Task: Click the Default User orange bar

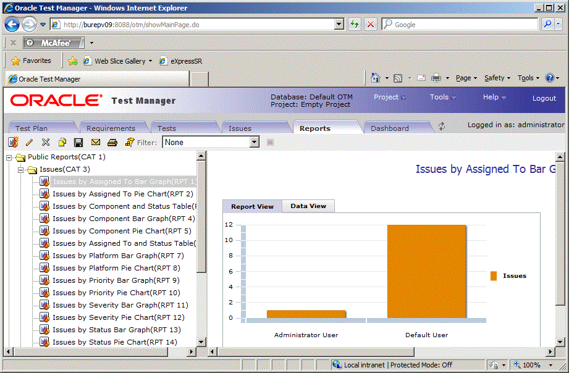Action: pyautogui.click(x=426, y=271)
